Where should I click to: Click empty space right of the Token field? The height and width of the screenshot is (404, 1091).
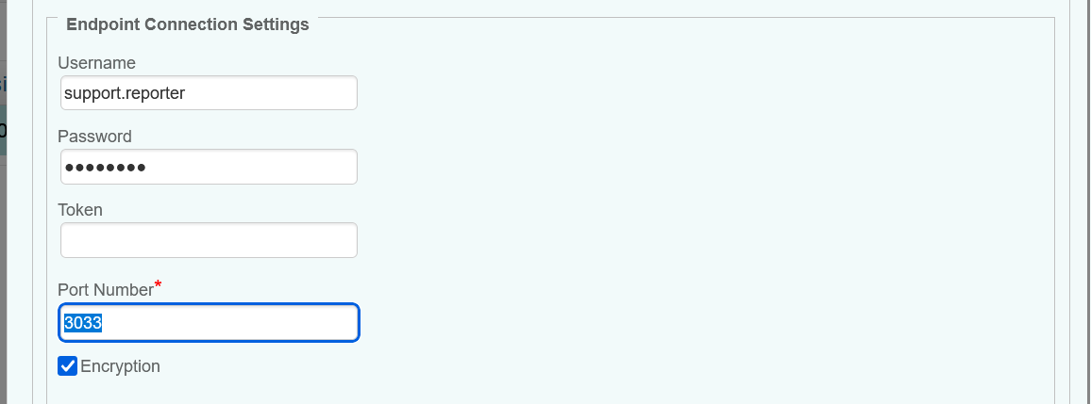(661, 240)
